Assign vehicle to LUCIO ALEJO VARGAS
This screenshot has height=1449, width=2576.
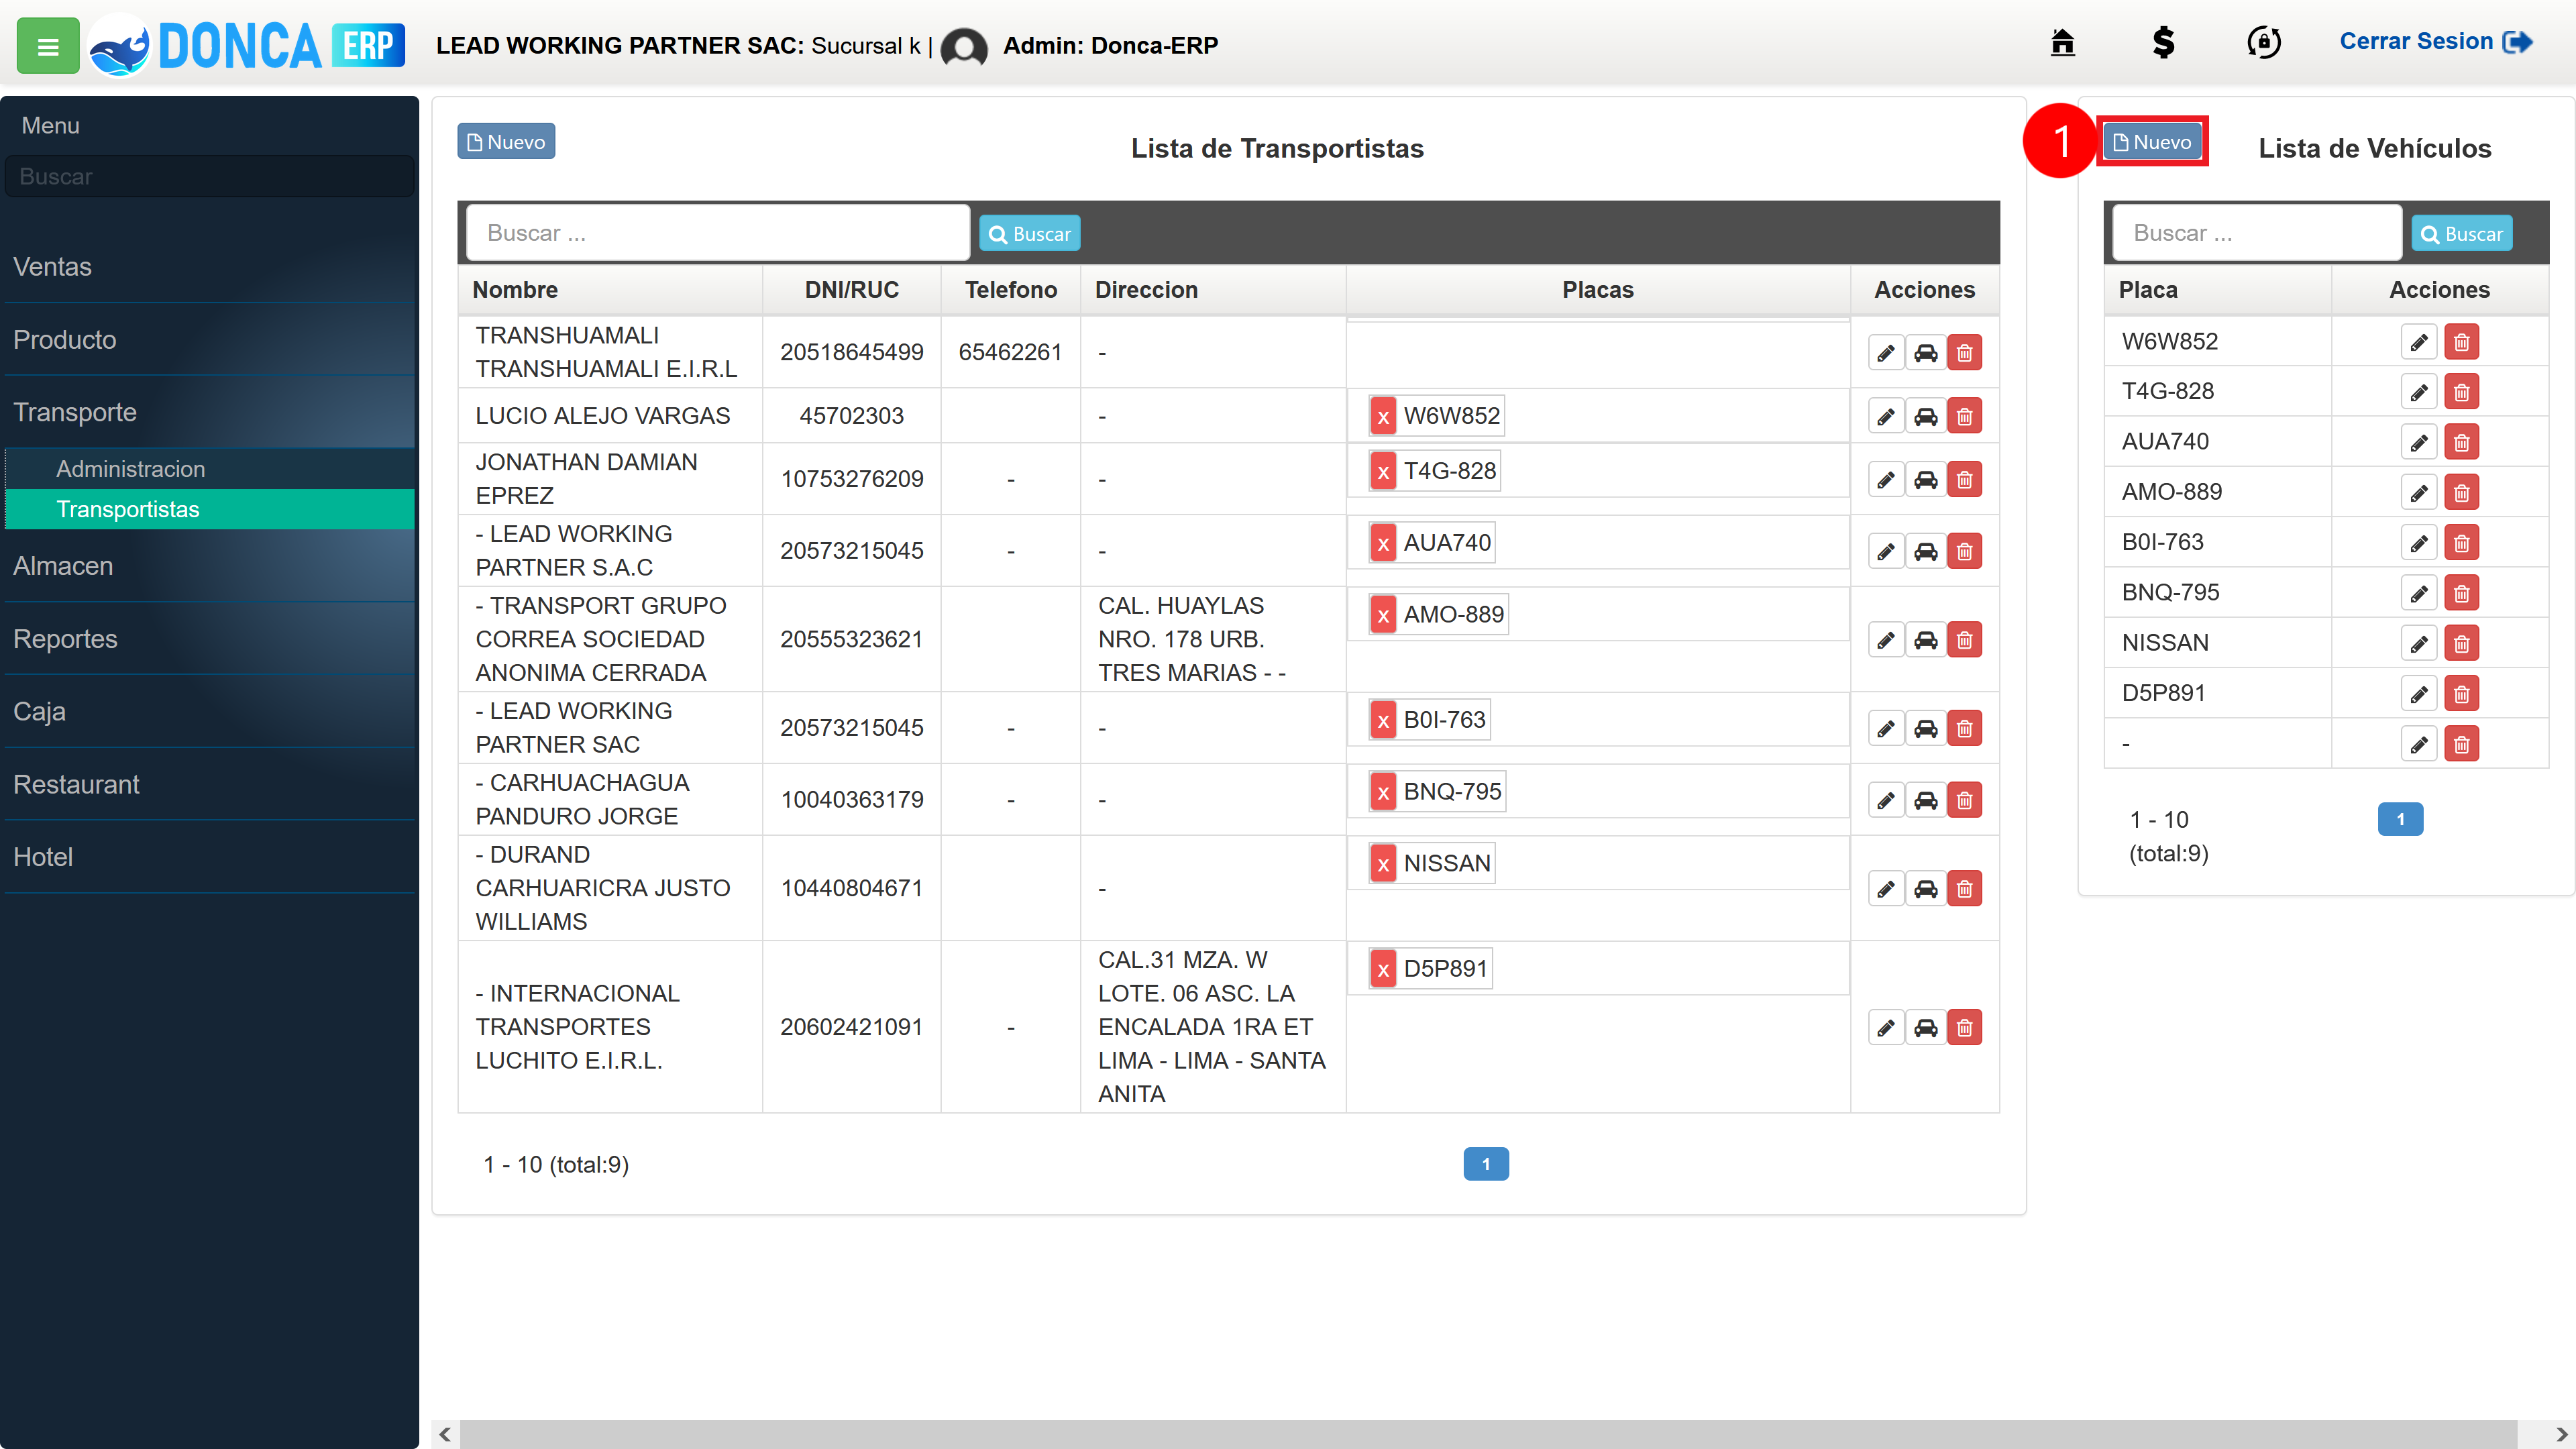pos(1925,416)
